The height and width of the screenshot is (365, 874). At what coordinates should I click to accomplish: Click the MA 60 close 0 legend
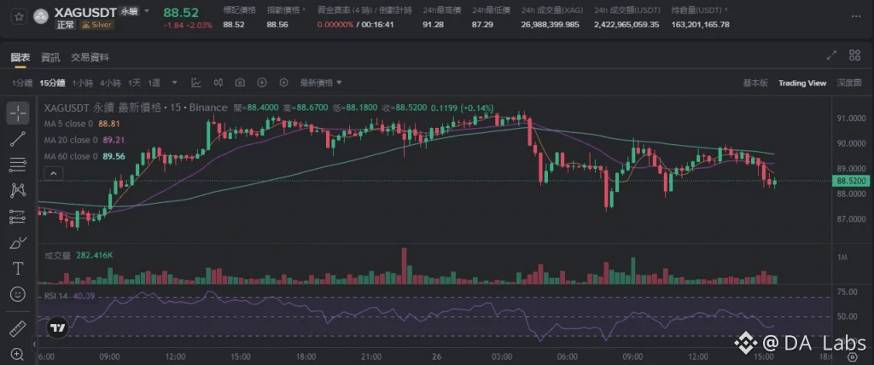[x=71, y=157]
